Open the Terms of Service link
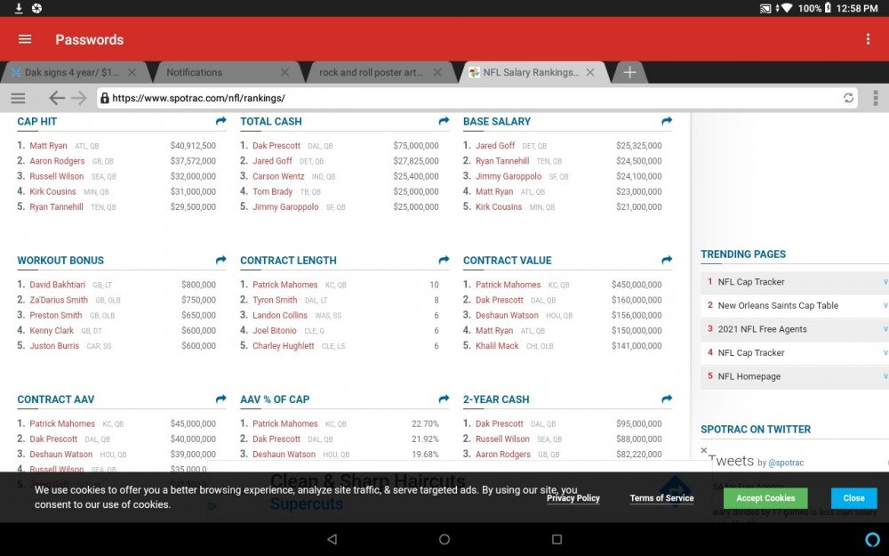889x556 pixels. pos(661,498)
